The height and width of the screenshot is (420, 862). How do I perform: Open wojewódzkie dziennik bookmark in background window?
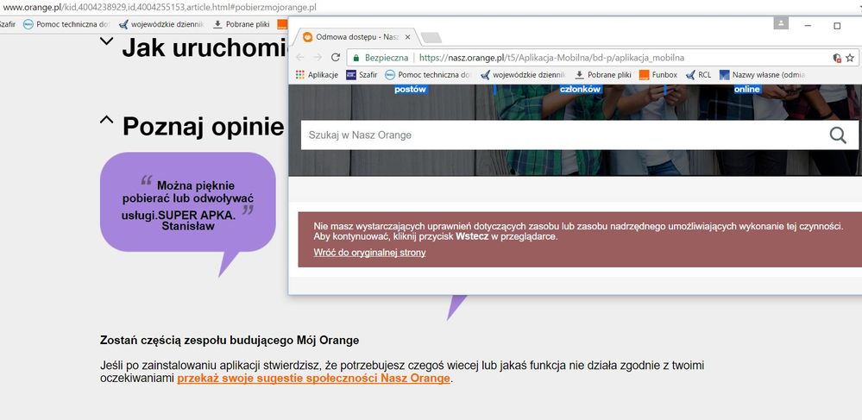point(161,24)
